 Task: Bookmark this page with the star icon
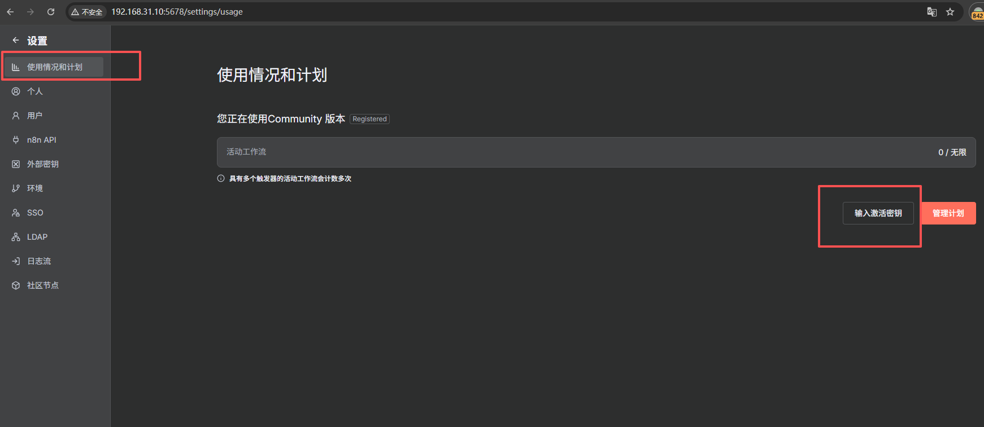pos(950,12)
